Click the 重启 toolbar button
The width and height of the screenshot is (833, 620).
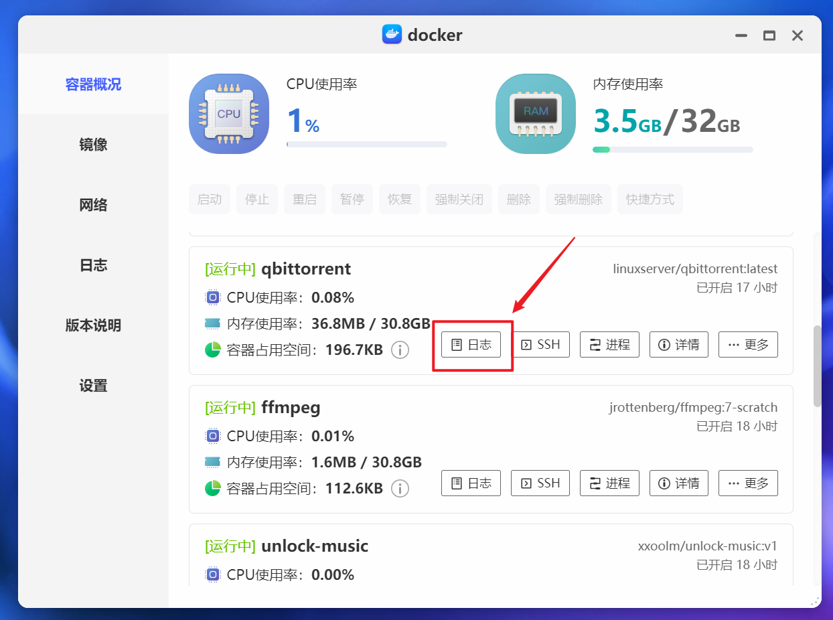click(x=305, y=200)
